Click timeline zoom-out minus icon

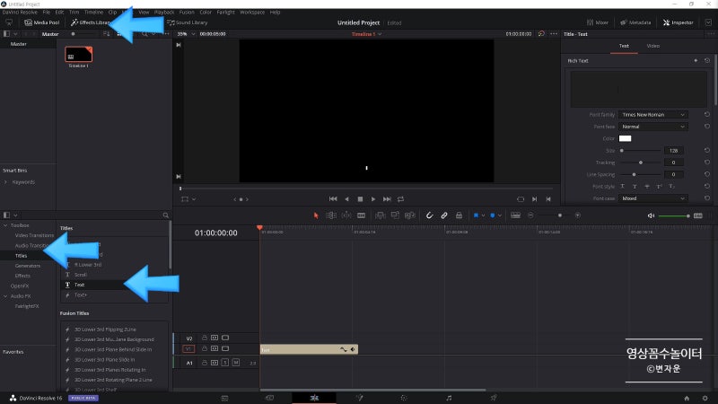pos(530,215)
